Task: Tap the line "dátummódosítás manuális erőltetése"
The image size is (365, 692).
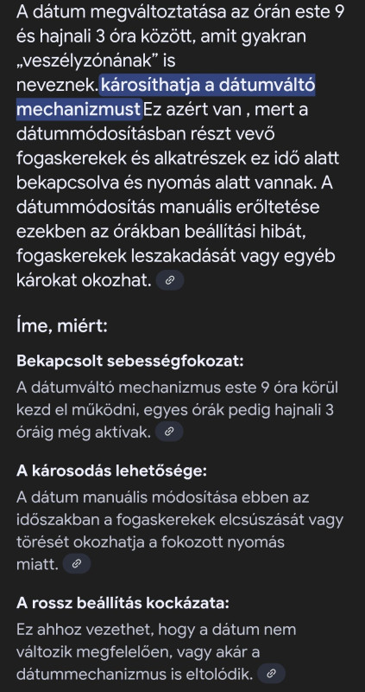Action: (x=167, y=208)
